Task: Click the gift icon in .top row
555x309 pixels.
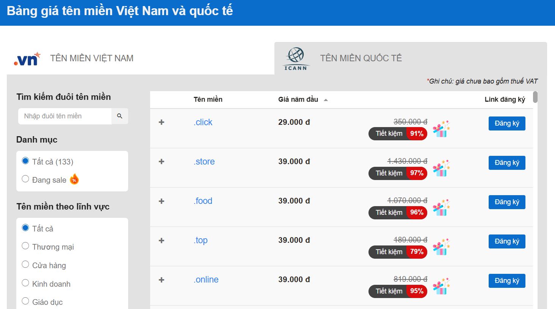Action: click(x=441, y=247)
